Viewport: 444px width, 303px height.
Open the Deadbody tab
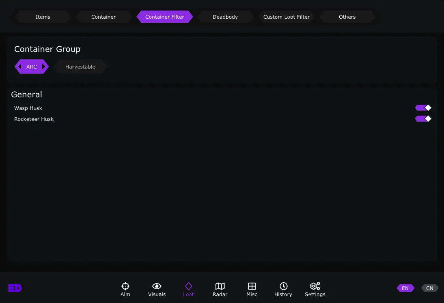click(225, 17)
